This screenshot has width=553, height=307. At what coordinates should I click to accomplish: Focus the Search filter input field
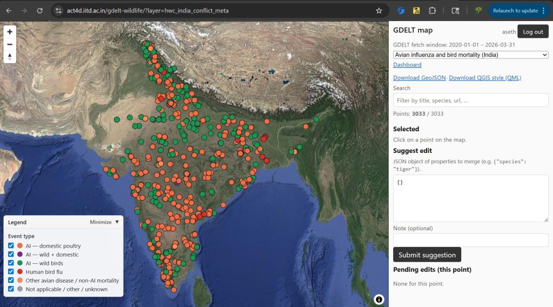(x=470, y=100)
